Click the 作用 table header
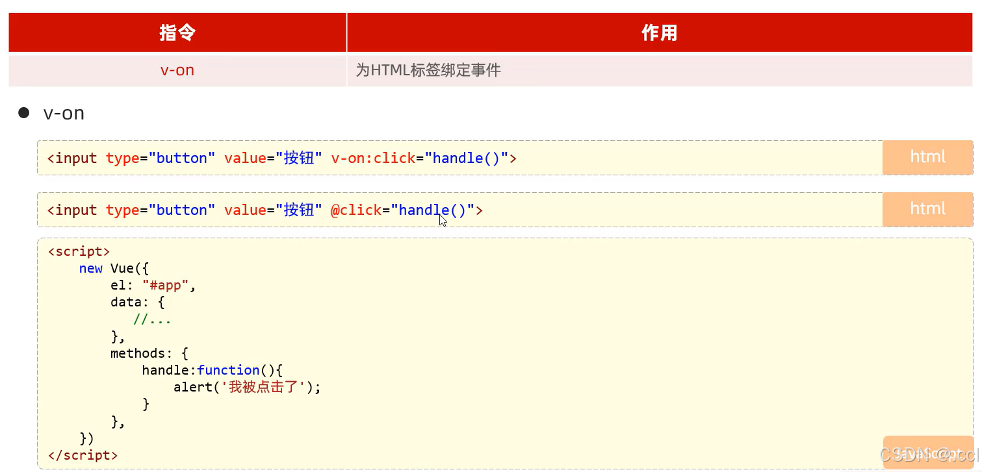The width and height of the screenshot is (982, 472). 660,32
